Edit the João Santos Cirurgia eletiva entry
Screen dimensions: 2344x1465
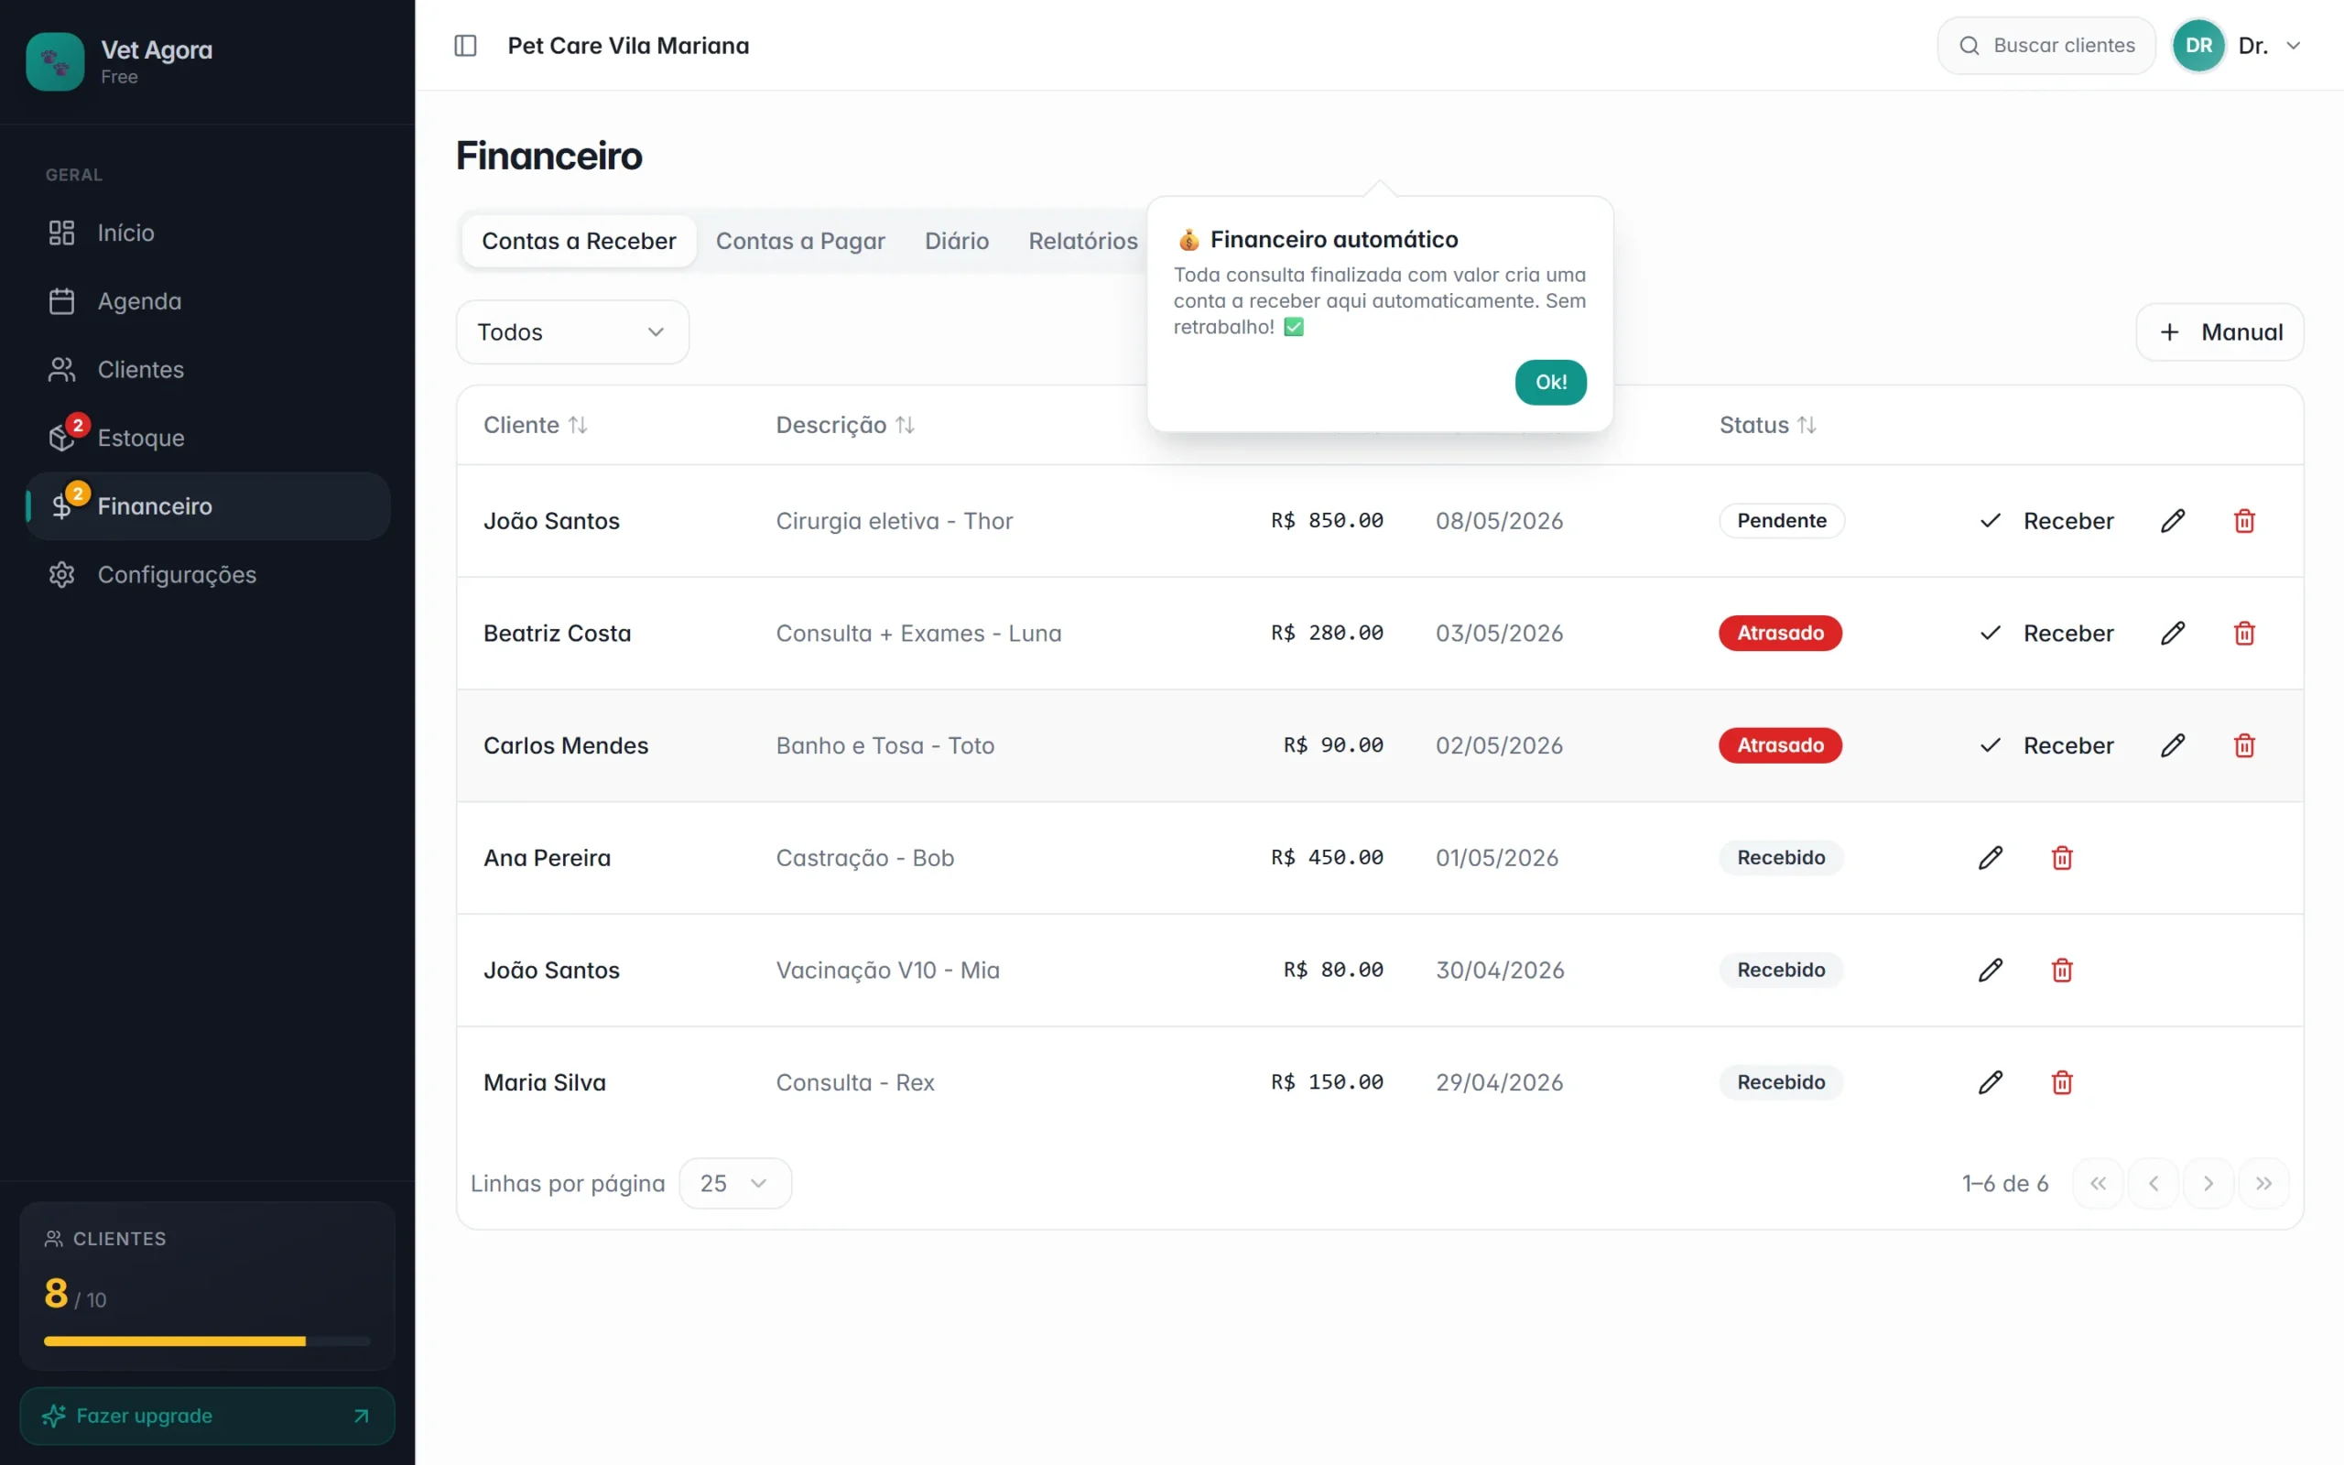[2173, 521]
